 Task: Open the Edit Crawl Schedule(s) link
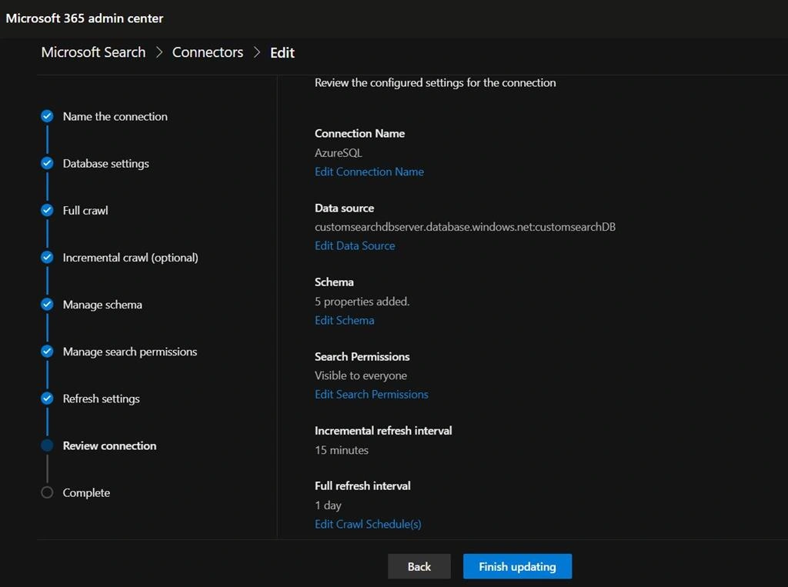click(x=369, y=524)
